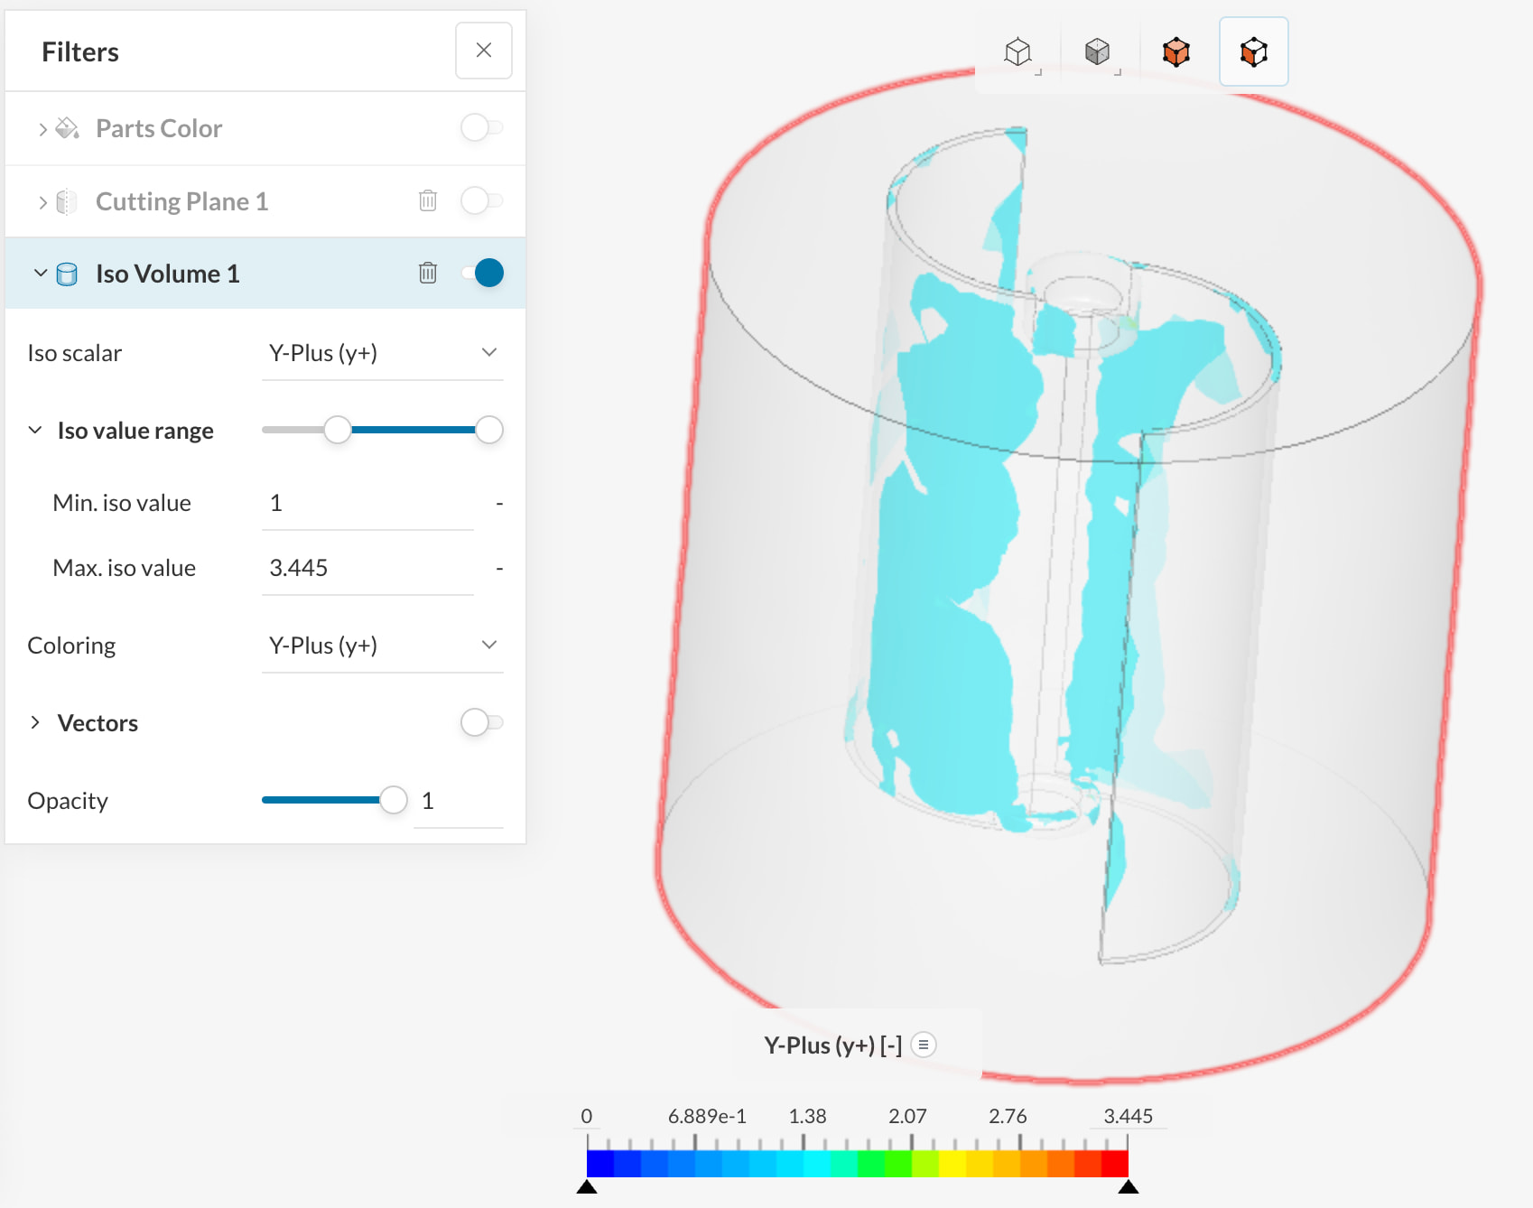
Task: Click the Cutting Plane 1 label
Action: point(182,201)
